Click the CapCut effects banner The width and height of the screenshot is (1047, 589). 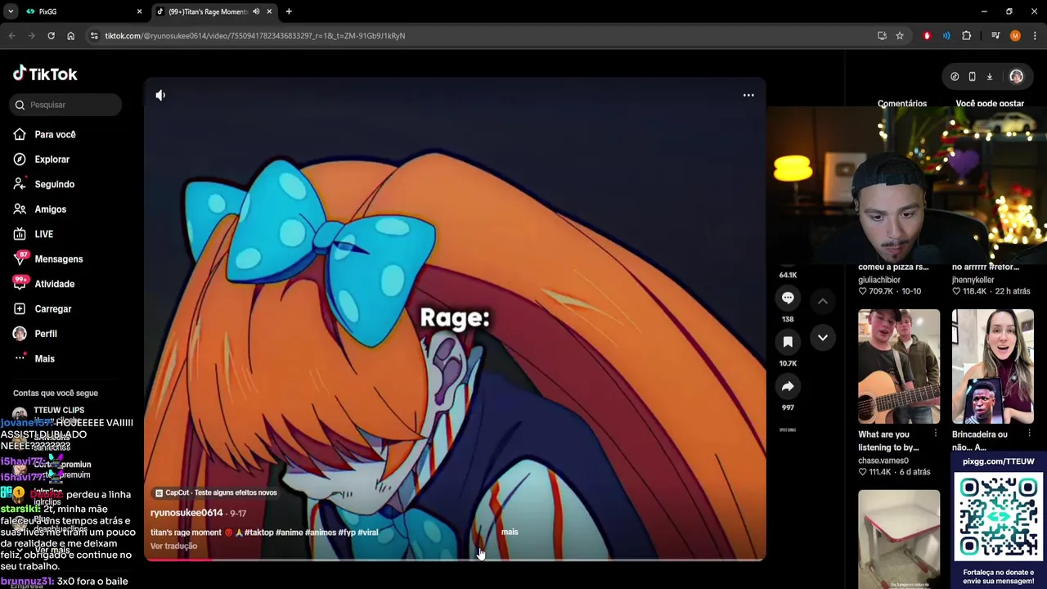tap(216, 492)
